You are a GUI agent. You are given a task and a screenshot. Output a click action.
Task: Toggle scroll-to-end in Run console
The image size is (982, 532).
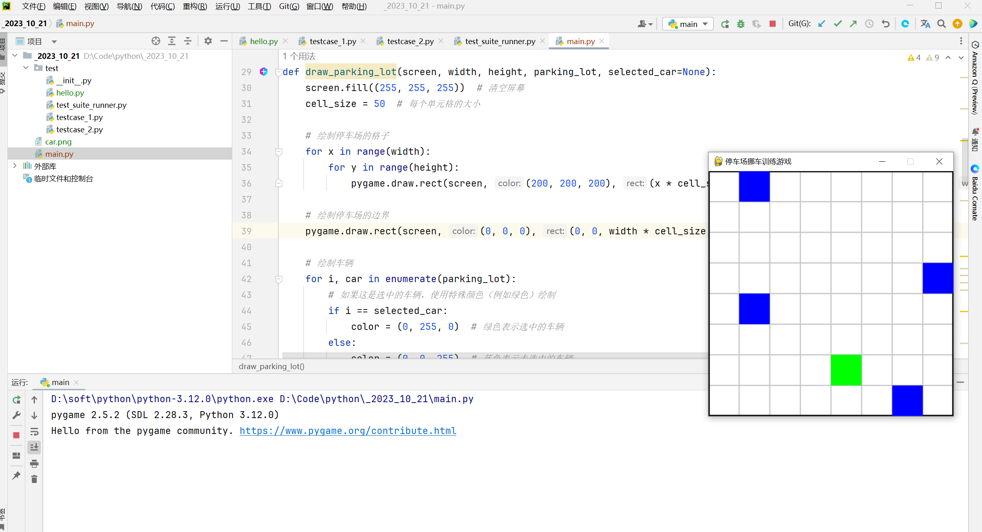click(34, 447)
